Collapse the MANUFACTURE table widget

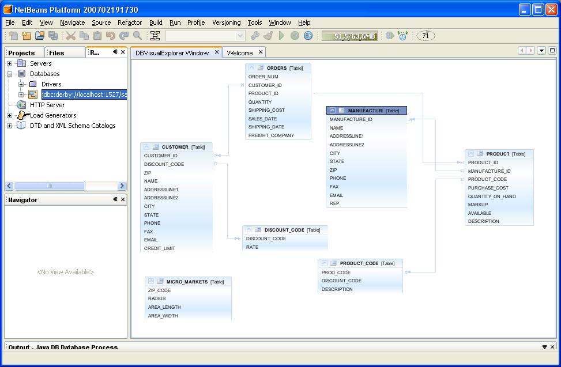(332, 111)
